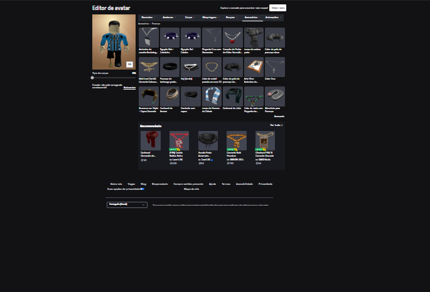Open the Vagas footer link

pos(131,184)
